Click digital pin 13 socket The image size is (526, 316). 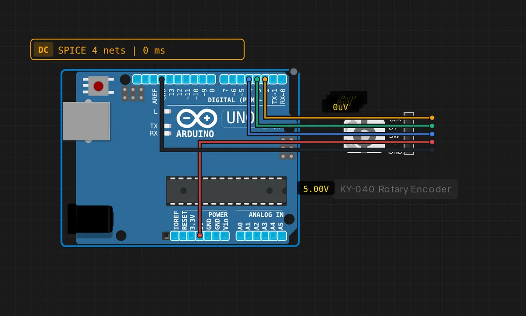point(170,79)
